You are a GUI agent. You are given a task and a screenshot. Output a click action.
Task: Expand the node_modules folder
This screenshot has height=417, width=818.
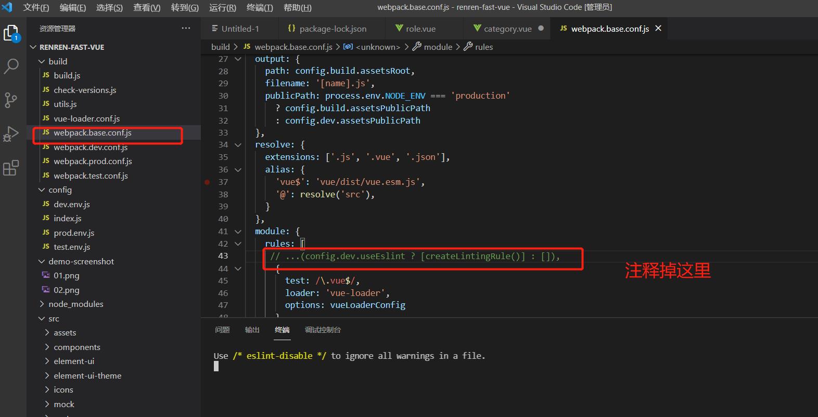42,304
